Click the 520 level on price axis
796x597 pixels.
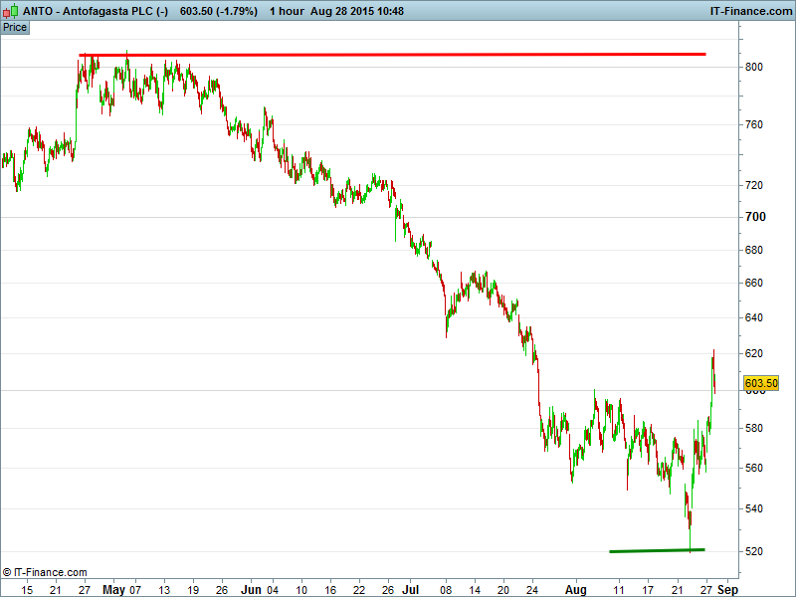click(x=755, y=551)
